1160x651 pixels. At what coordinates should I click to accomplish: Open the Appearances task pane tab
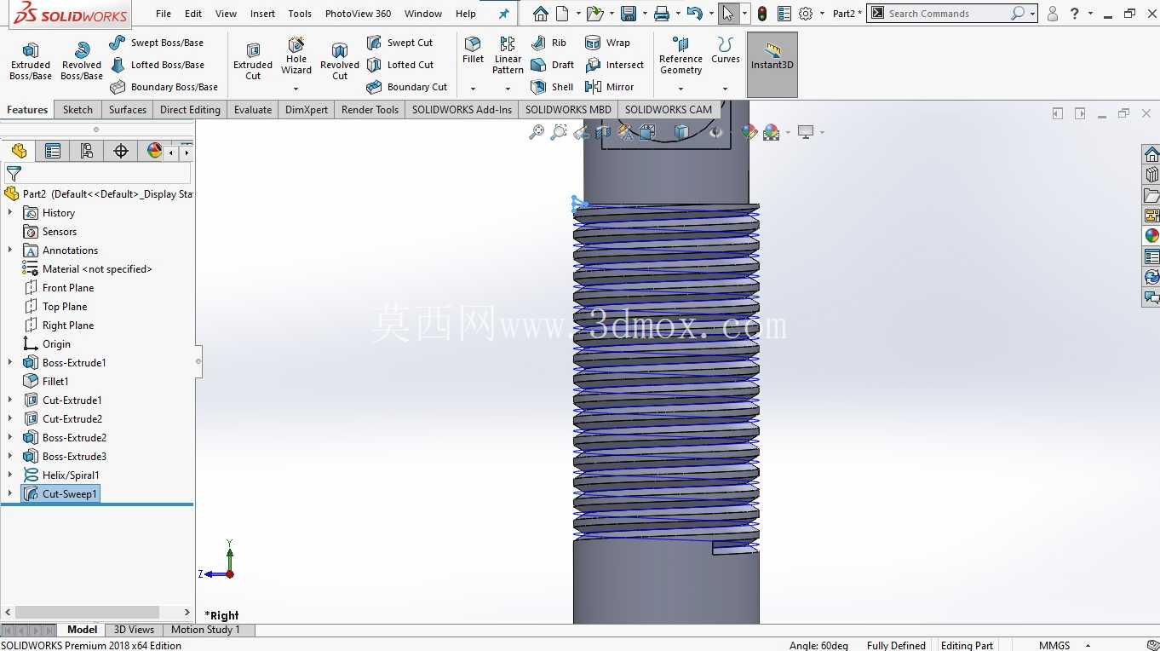(x=1151, y=236)
